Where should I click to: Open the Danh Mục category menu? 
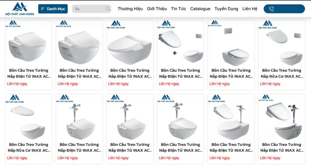click(53, 9)
